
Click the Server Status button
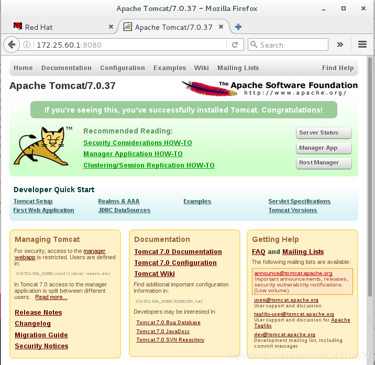click(324, 132)
